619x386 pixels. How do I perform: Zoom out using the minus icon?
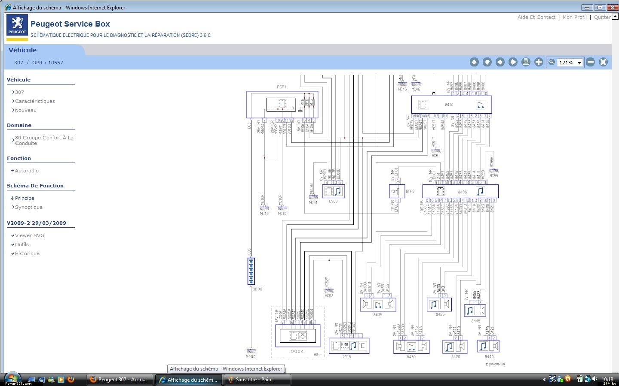[x=591, y=62]
